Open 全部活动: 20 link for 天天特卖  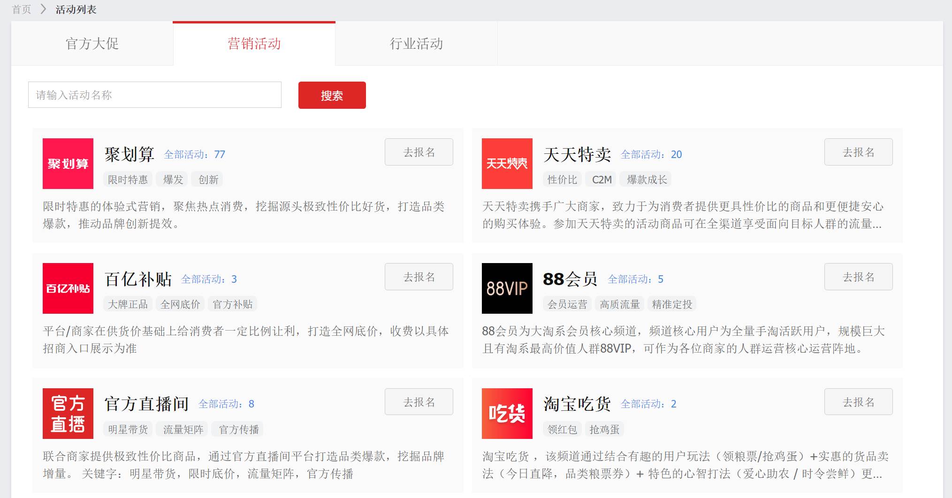pos(652,154)
